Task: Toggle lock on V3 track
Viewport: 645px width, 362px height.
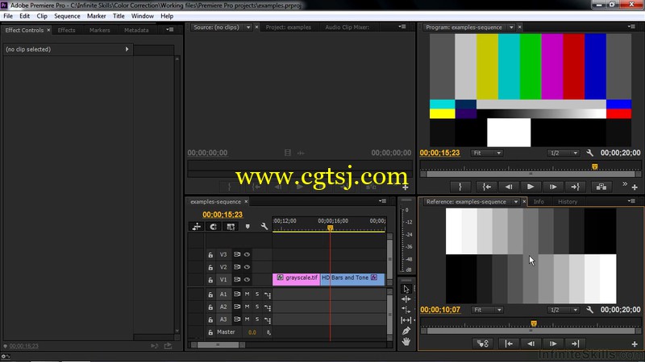Action: pyautogui.click(x=210, y=255)
